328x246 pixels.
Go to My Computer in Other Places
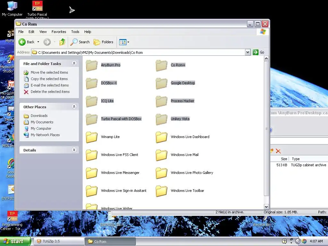41,129
